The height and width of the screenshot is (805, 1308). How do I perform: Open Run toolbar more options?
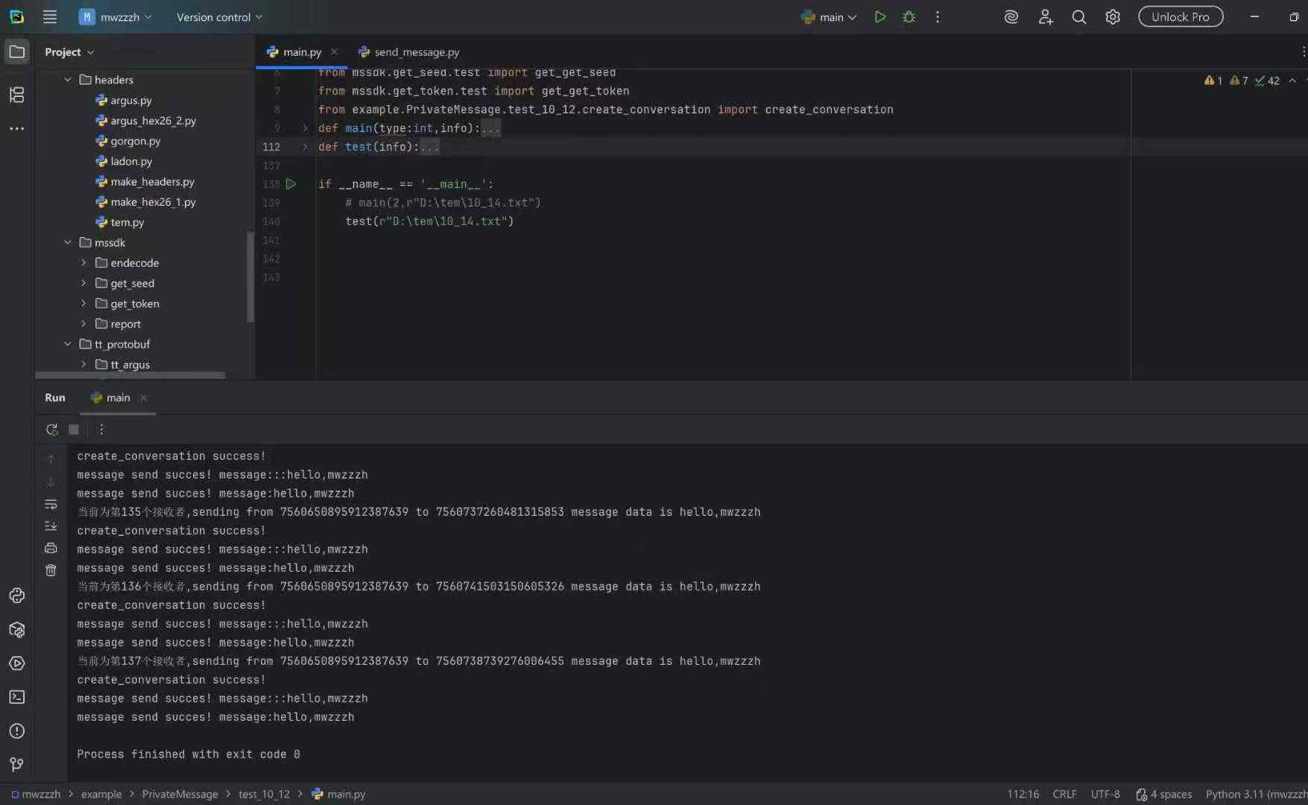[101, 429]
